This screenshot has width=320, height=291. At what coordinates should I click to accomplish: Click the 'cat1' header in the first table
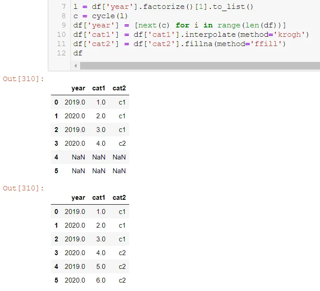click(99, 88)
